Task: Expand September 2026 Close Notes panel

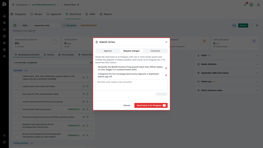Action: pos(228,73)
